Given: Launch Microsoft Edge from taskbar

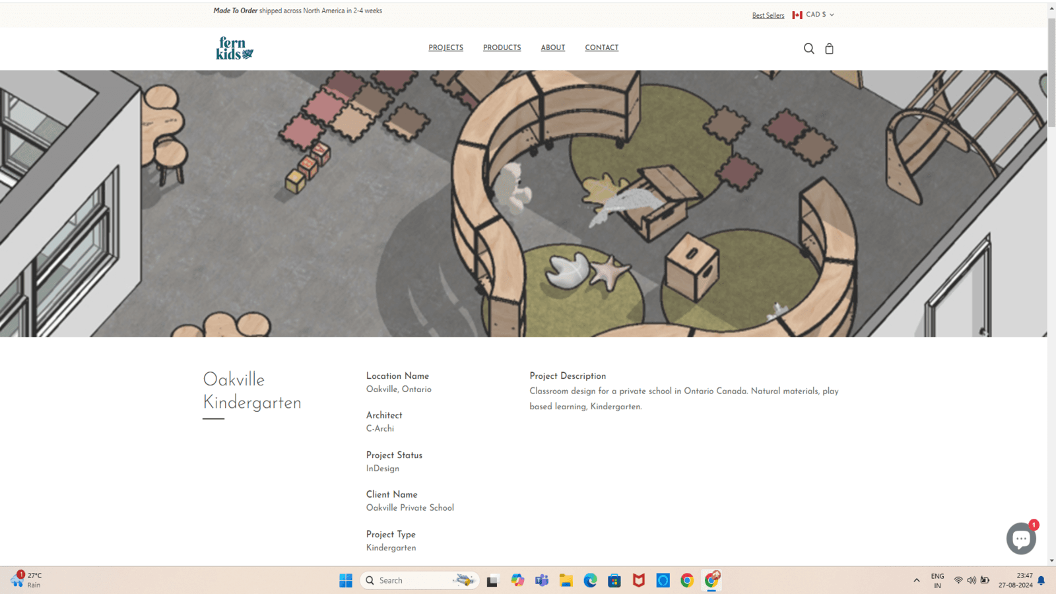Looking at the screenshot, I should (590, 580).
